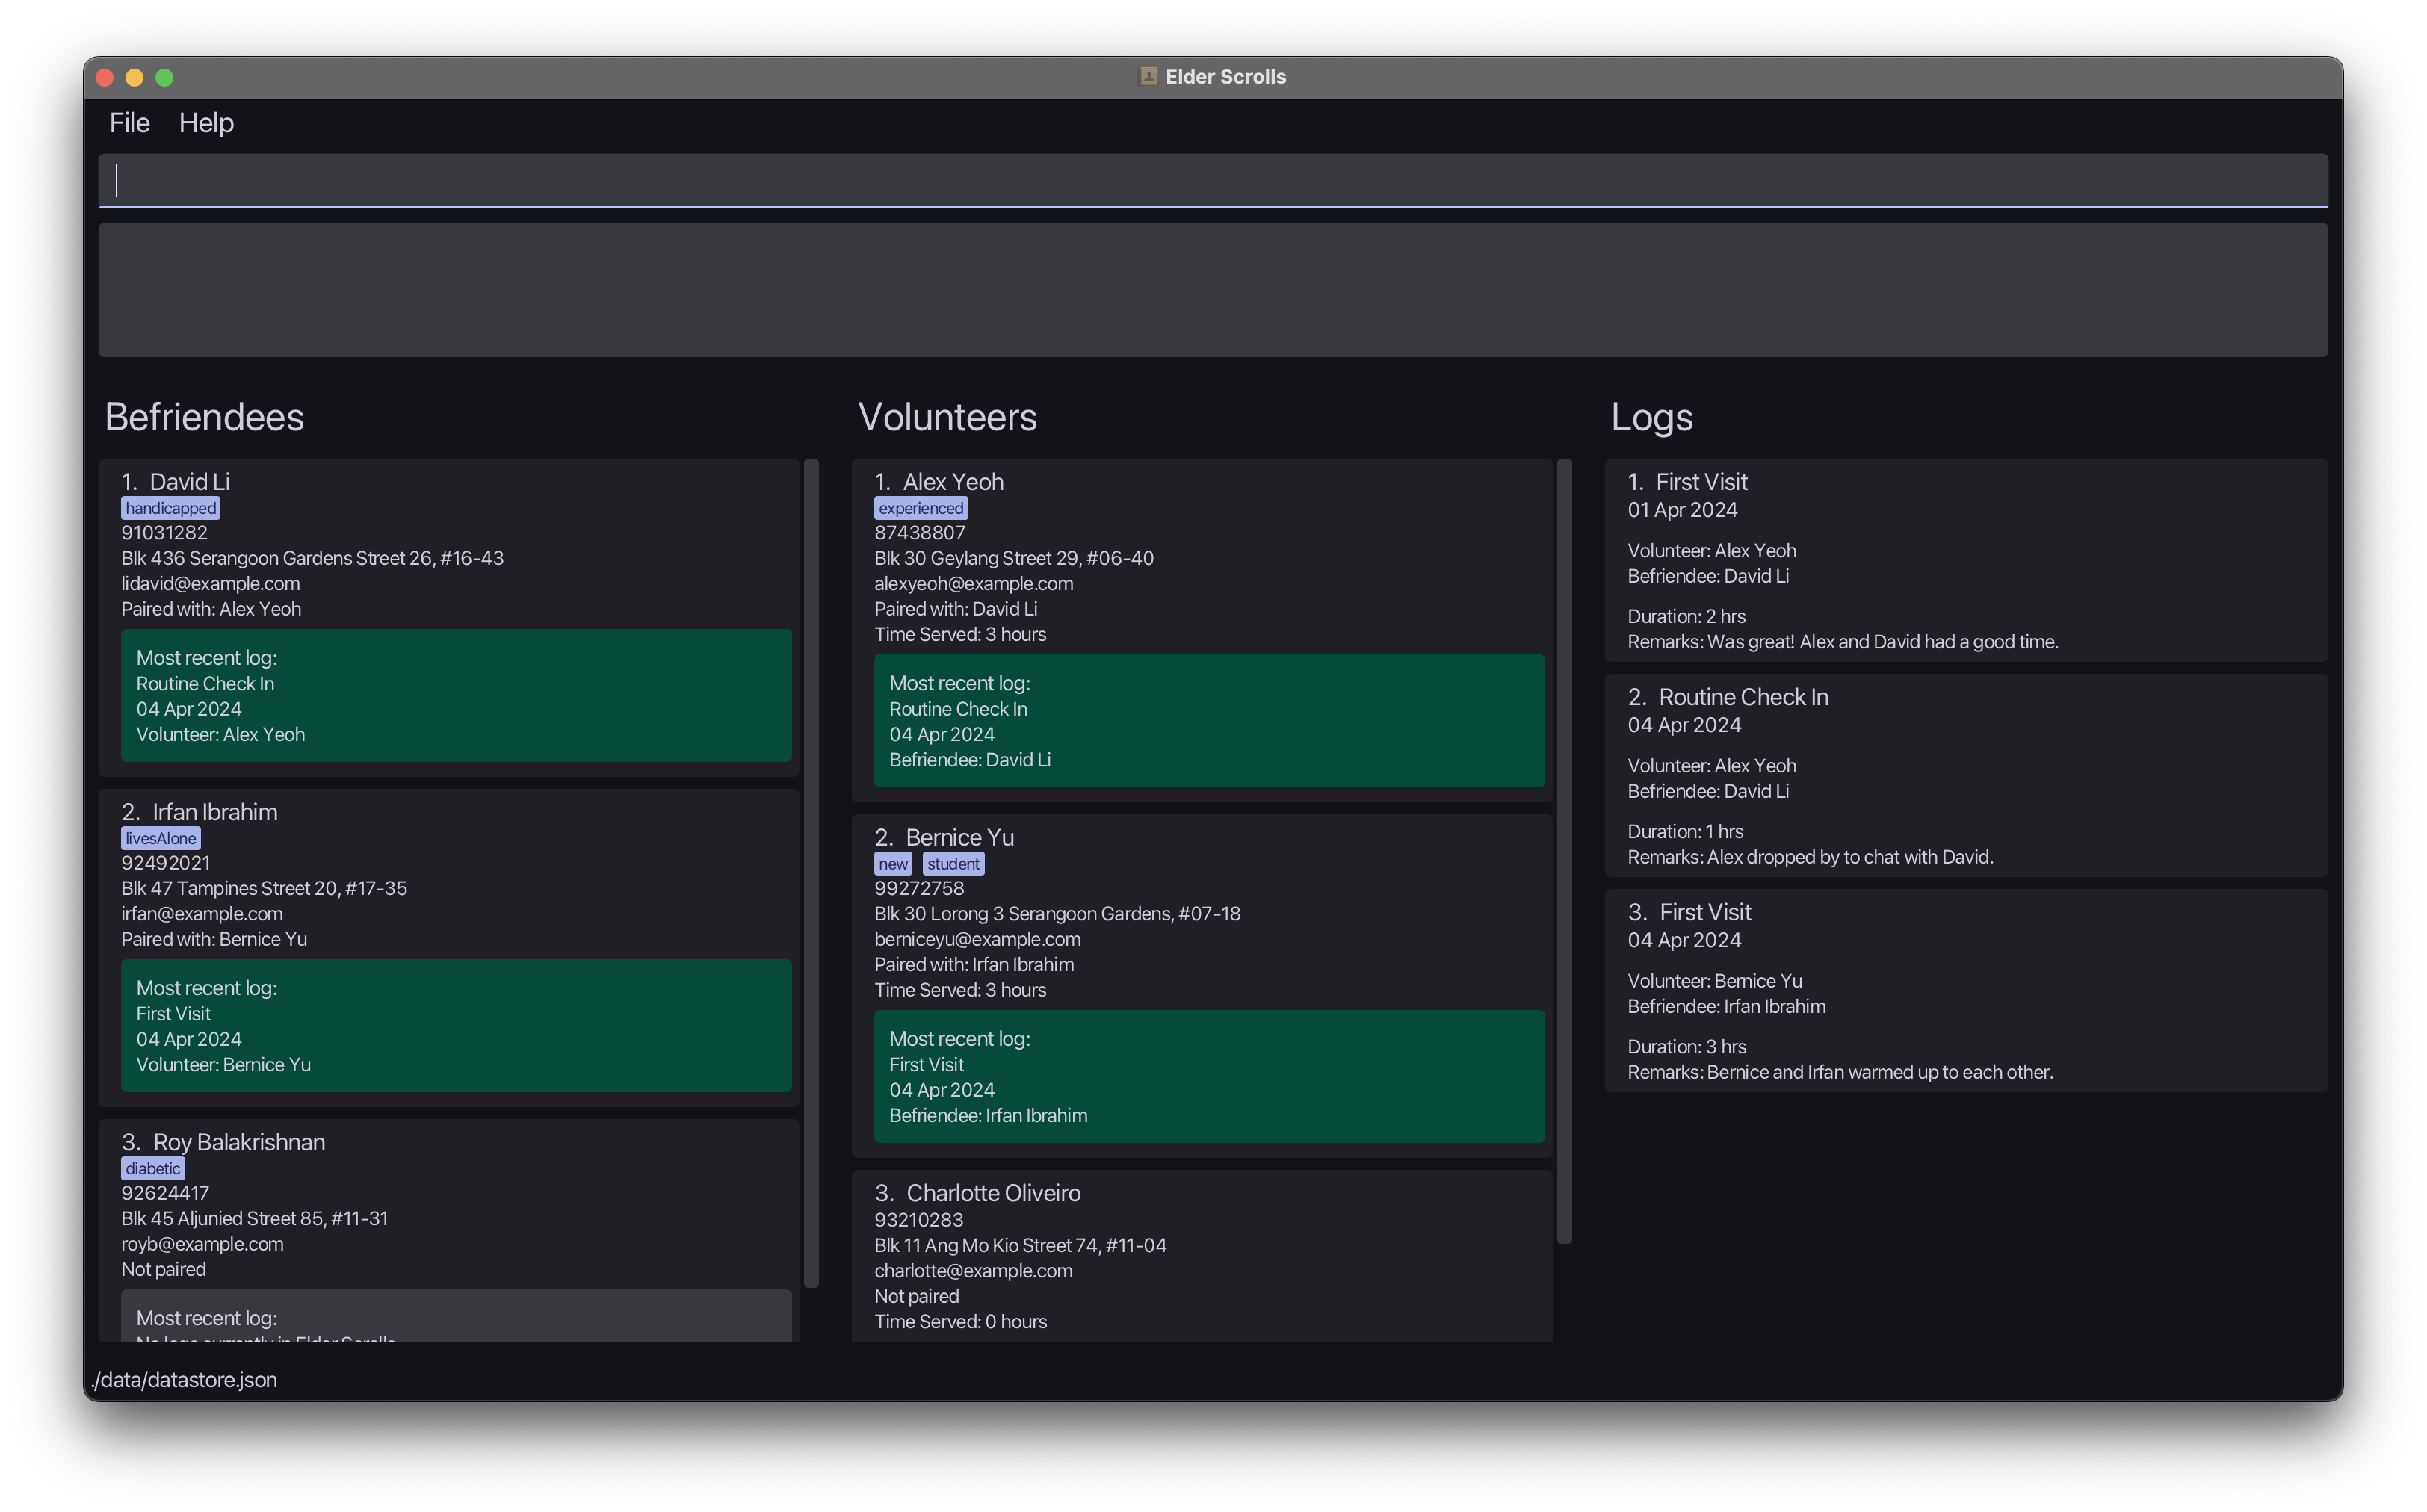Click the livesAlone tag
Image resolution: width=2427 pixels, height=1512 pixels.
[160, 838]
